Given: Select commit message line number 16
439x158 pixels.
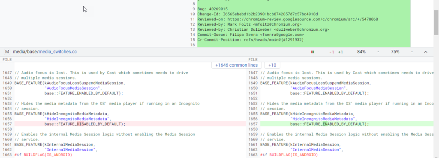Looking at the screenshot, I should pos(192,45).
